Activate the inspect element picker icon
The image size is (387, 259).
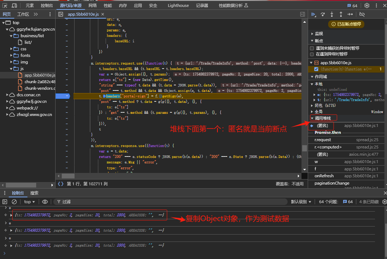(x=5, y=5)
